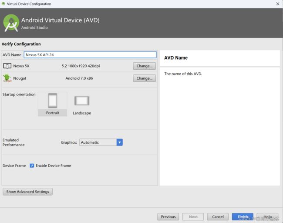Click the 'Nougat' release name text

(20, 78)
